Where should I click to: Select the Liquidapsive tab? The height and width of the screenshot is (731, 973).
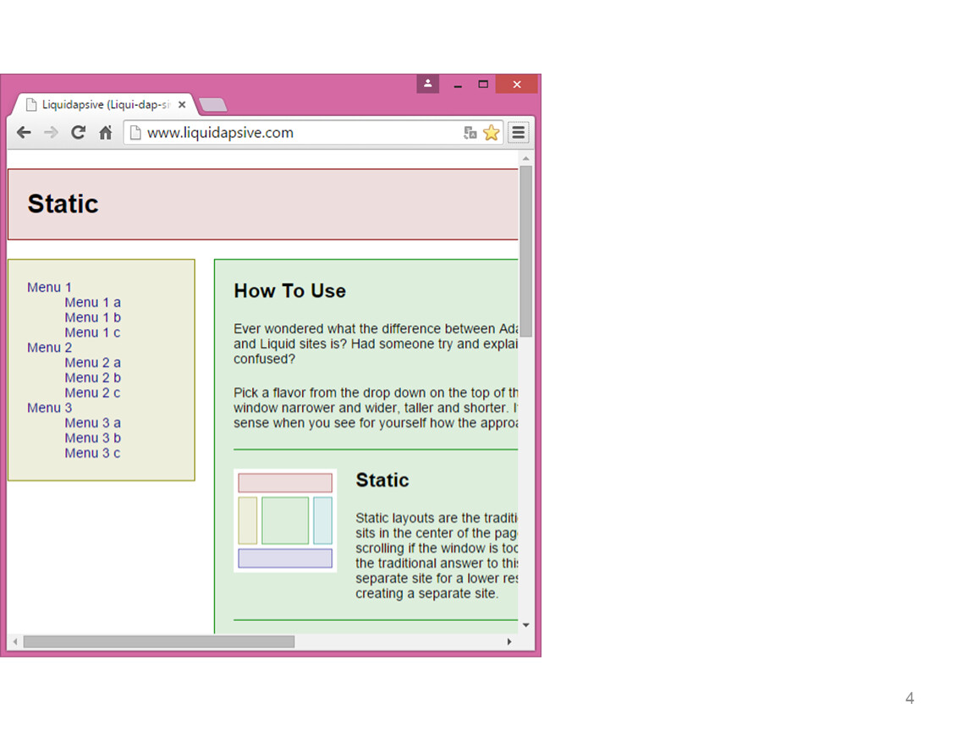(x=102, y=105)
